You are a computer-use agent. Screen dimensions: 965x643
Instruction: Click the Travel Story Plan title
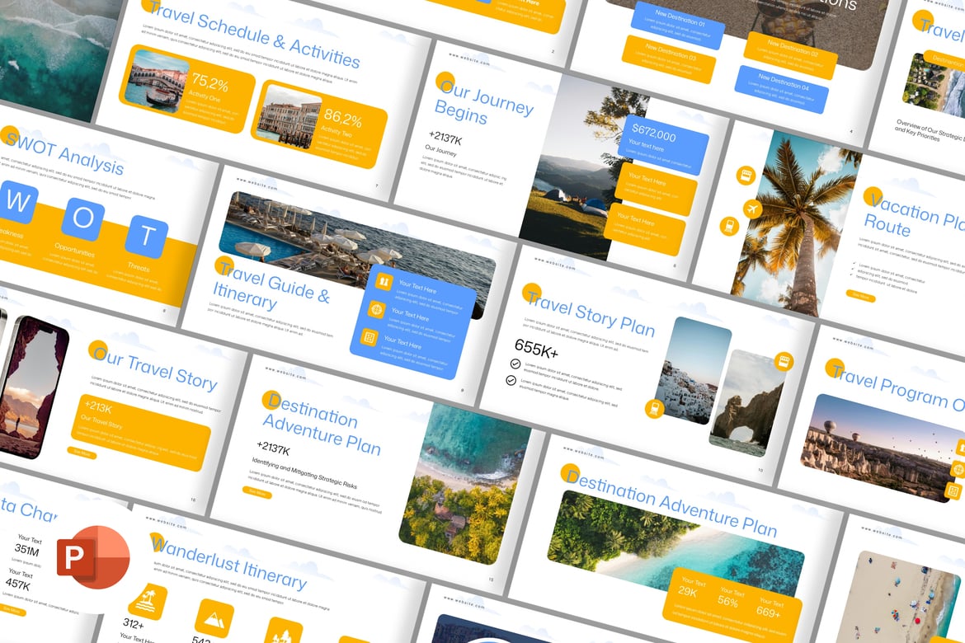tap(591, 313)
